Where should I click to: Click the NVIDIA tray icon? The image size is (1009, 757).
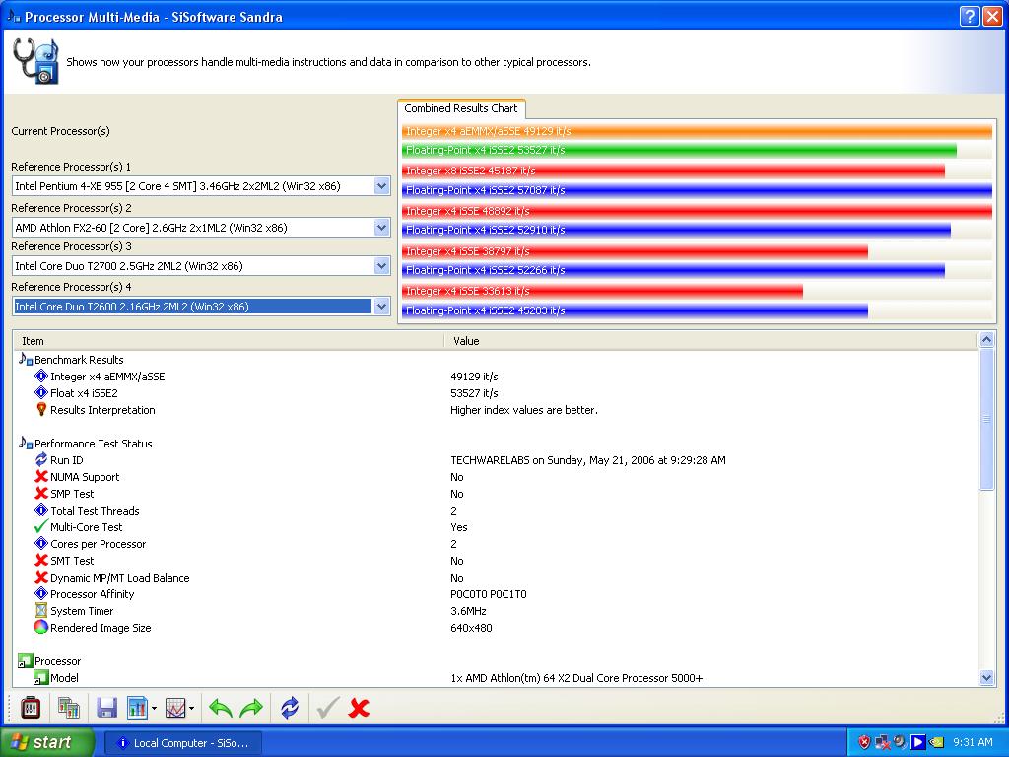936,742
